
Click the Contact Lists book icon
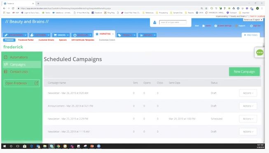point(6,71)
